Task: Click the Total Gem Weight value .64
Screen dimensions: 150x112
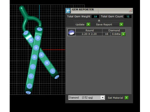Action: tap(95, 16)
